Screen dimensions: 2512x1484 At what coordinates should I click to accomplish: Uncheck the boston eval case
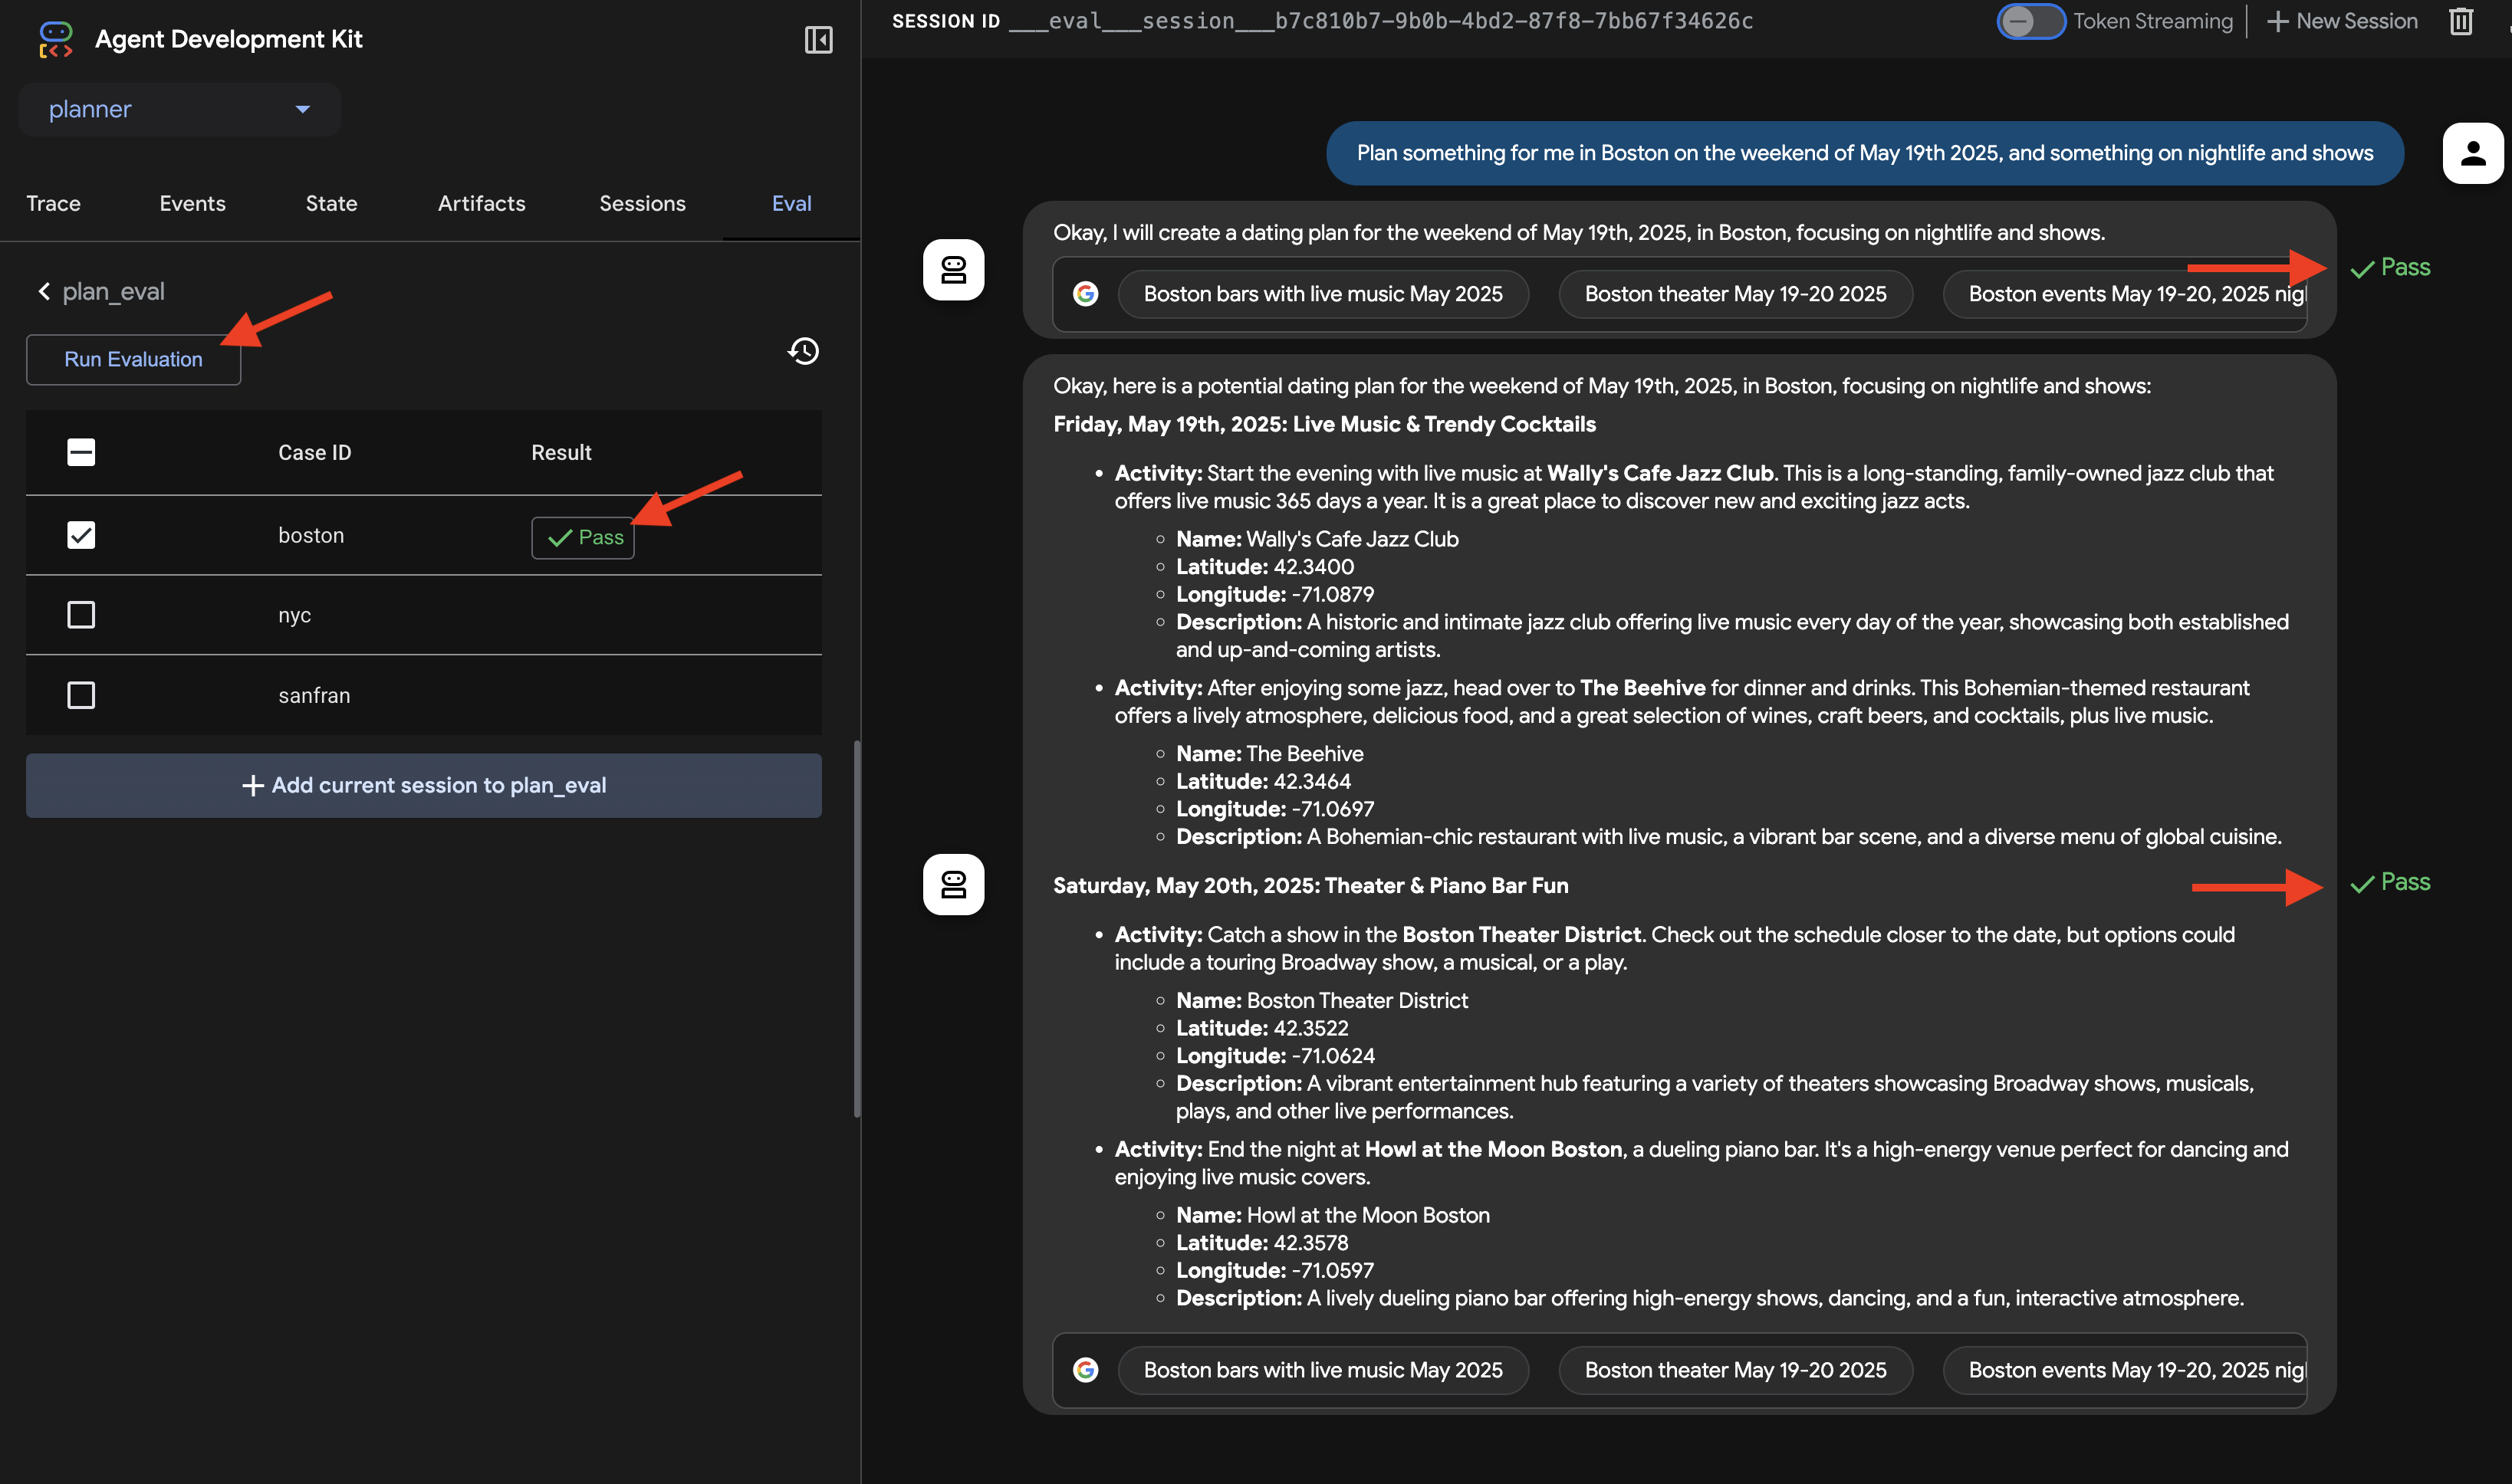point(80,535)
